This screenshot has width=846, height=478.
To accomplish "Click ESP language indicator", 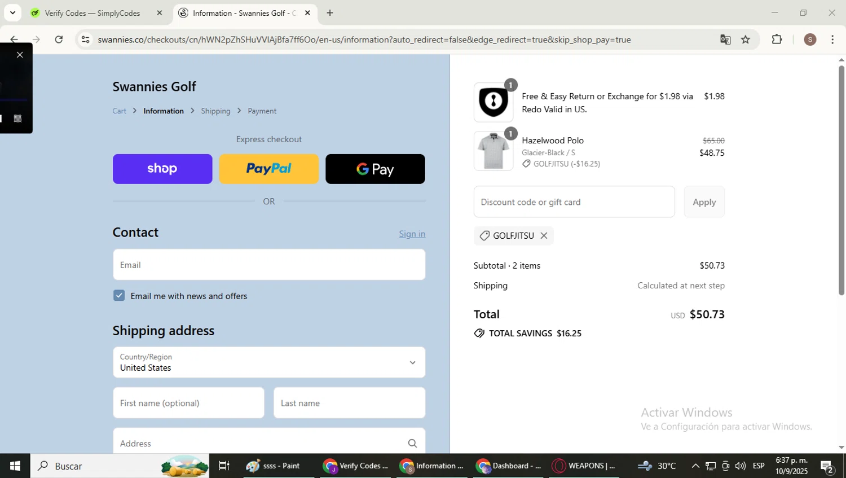I will click(x=759, y=466).
